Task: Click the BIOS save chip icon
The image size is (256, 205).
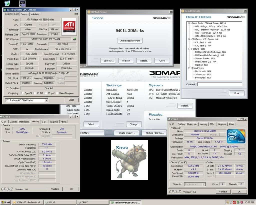Action: pyautogui.click(x=74, y=39)
